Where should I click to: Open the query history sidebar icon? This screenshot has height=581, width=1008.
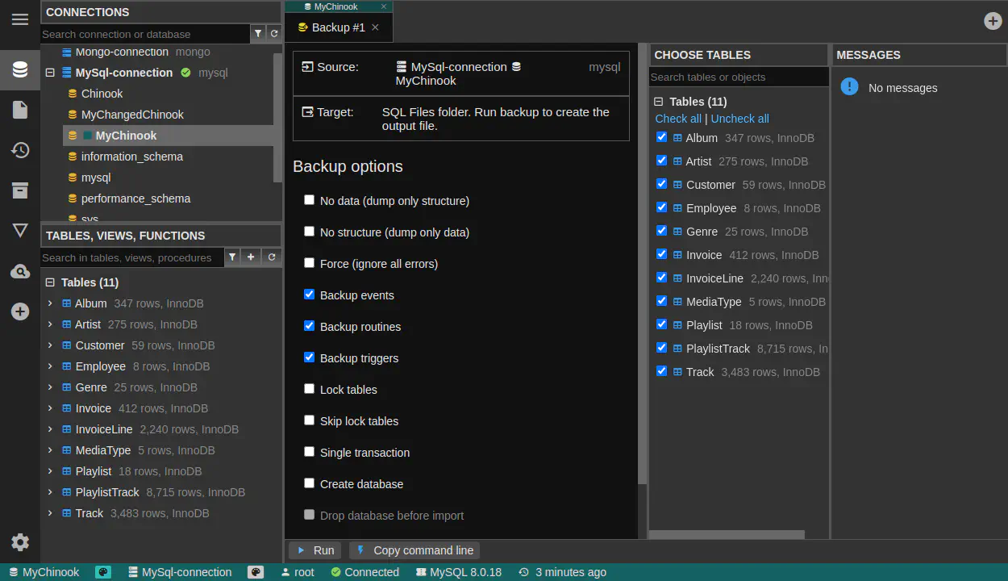coord(20,150)
